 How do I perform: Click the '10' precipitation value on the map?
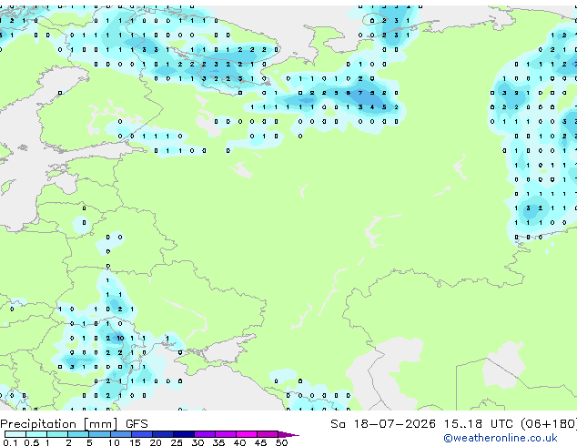120,338
